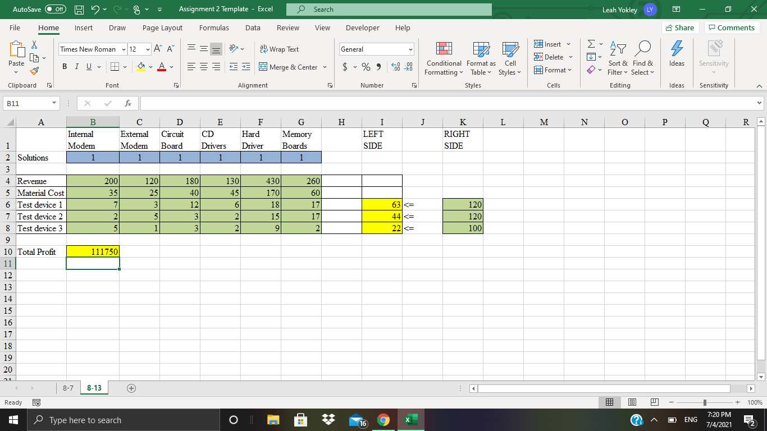The height and width of the screenshot is (431, 767).
Task: Adjust the zoom slider
Action: click(705, 402)
